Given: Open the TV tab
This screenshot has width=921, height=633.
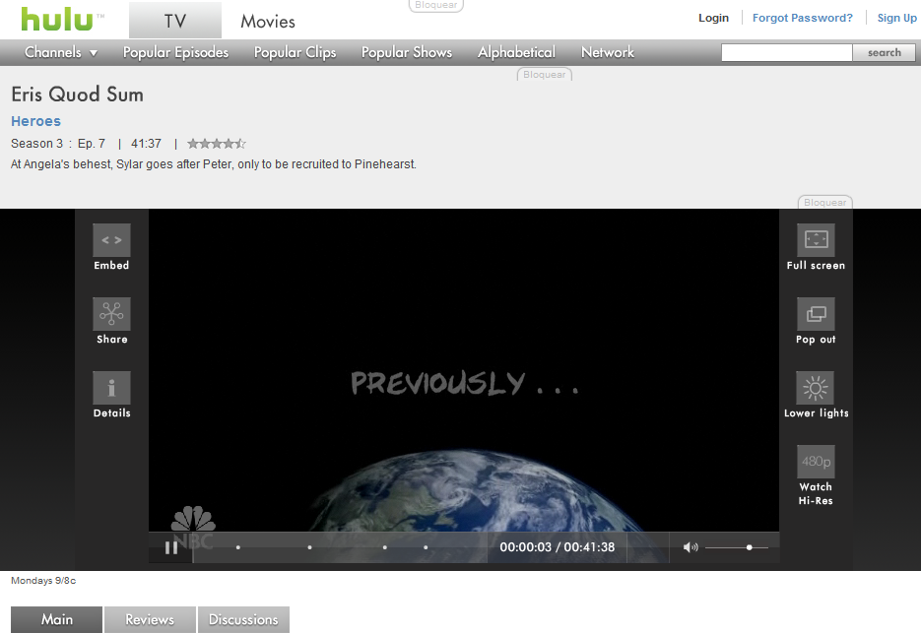Looking at the screenshot, I should click(175, 21).
